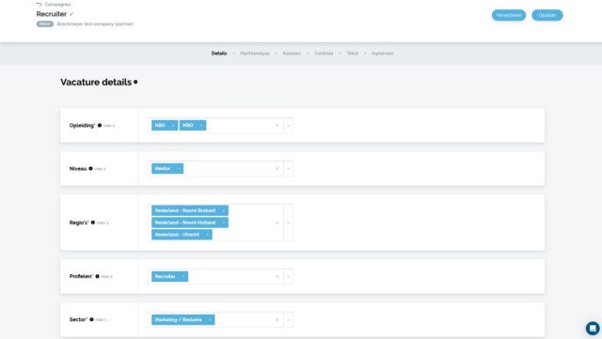Screen dimensions: 602x339
Task: Expand the Profielen dropdown
Action: pyautogui.click(x=289, y=276)
